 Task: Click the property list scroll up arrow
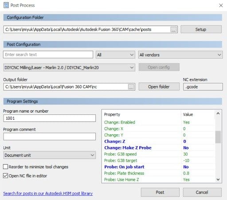pos(218,113)
